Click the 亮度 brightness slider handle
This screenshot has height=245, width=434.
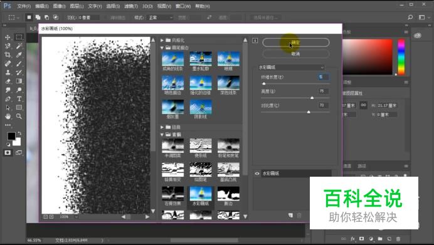(x=312, y=98)
